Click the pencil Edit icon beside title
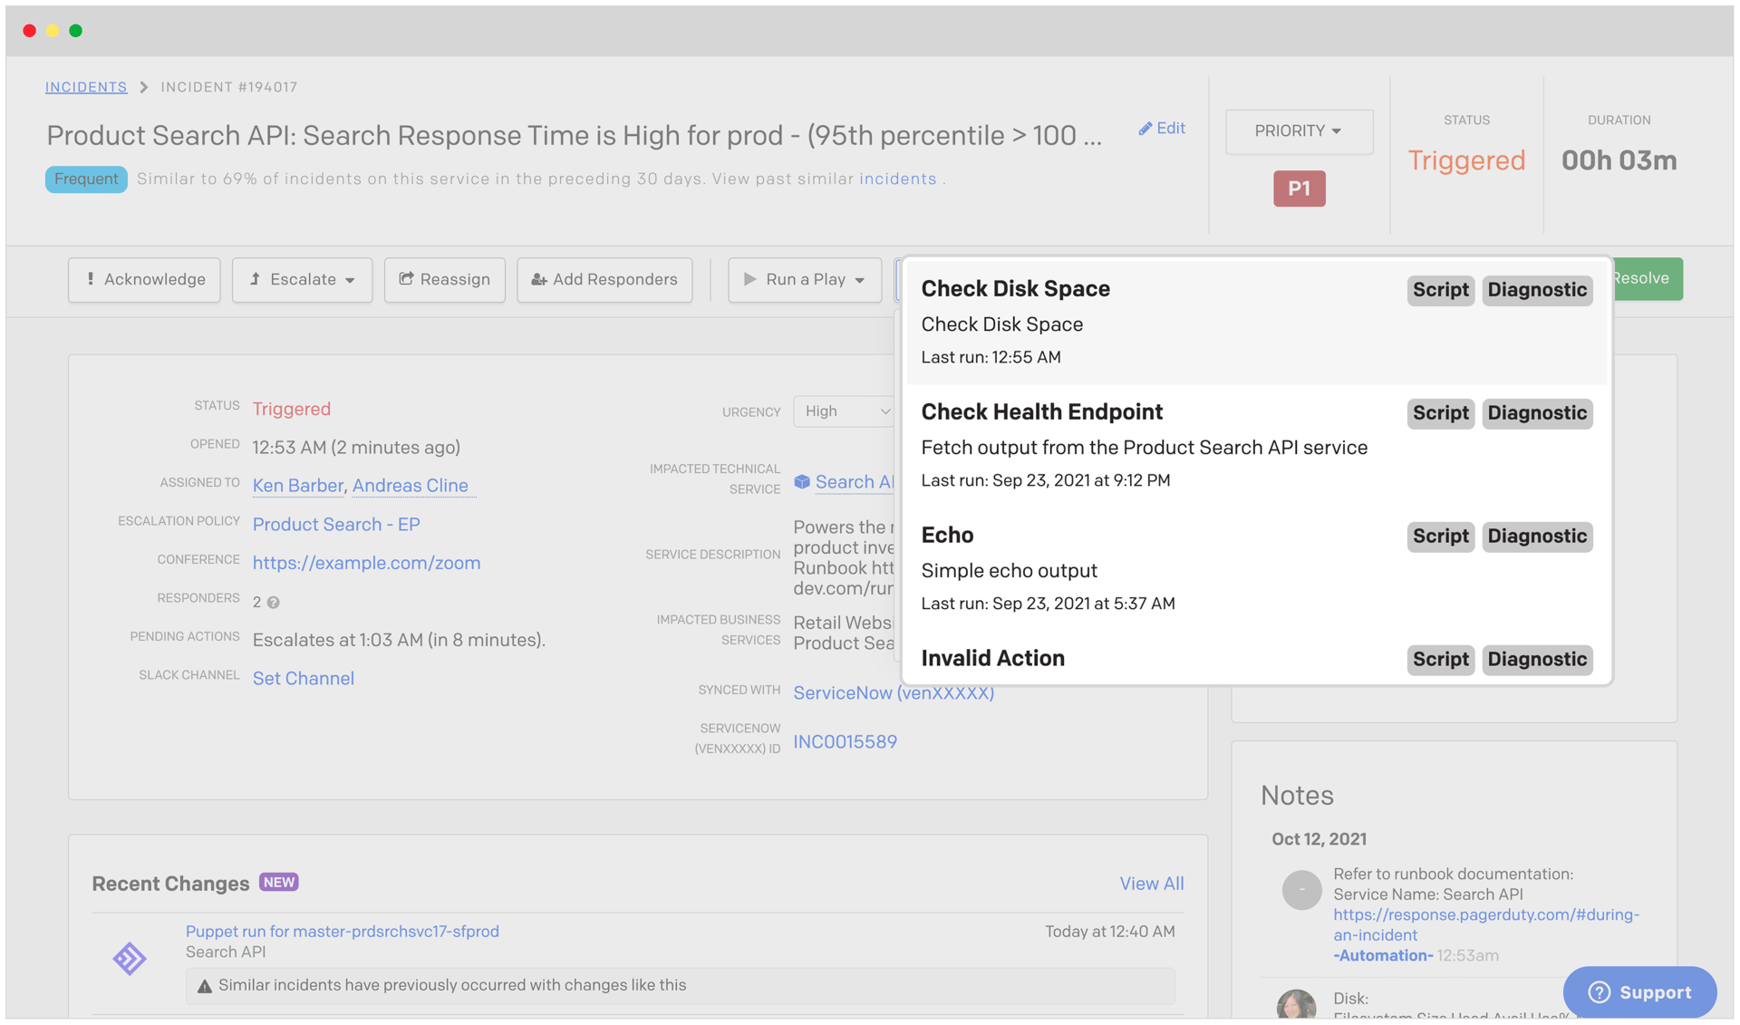This screenshot has height=1025, width=1740. pos(1145,129)
